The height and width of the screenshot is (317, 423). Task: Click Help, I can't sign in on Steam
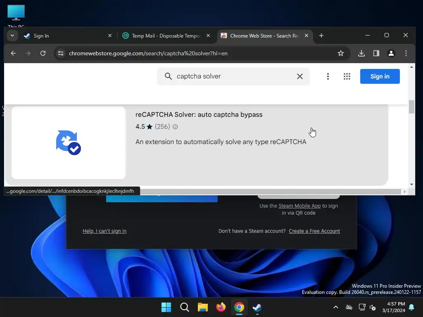pyautogui.click(x=105, y=231)
